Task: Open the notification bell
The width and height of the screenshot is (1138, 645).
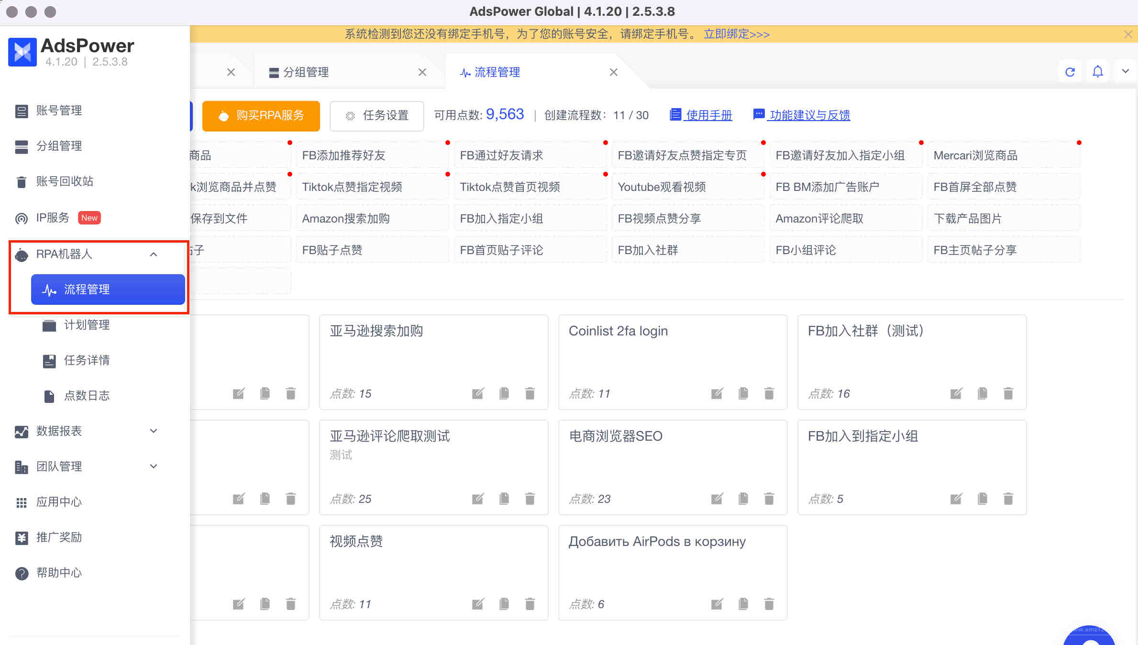Action: click(1097, 72)
